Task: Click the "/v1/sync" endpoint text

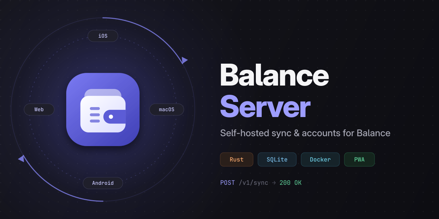Action: (253, 183)
